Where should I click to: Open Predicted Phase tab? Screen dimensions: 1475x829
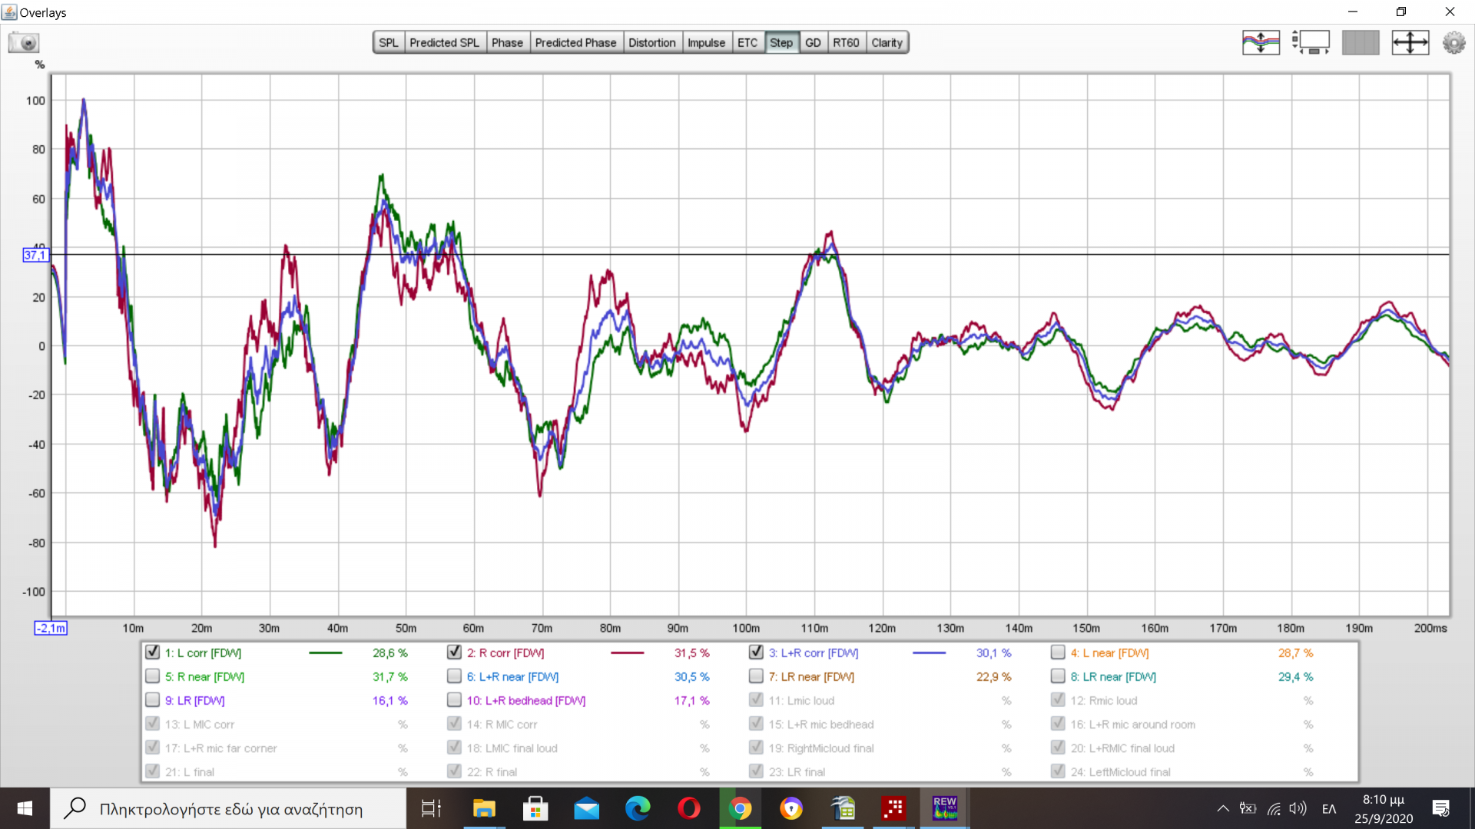click(x=575, y=42)
